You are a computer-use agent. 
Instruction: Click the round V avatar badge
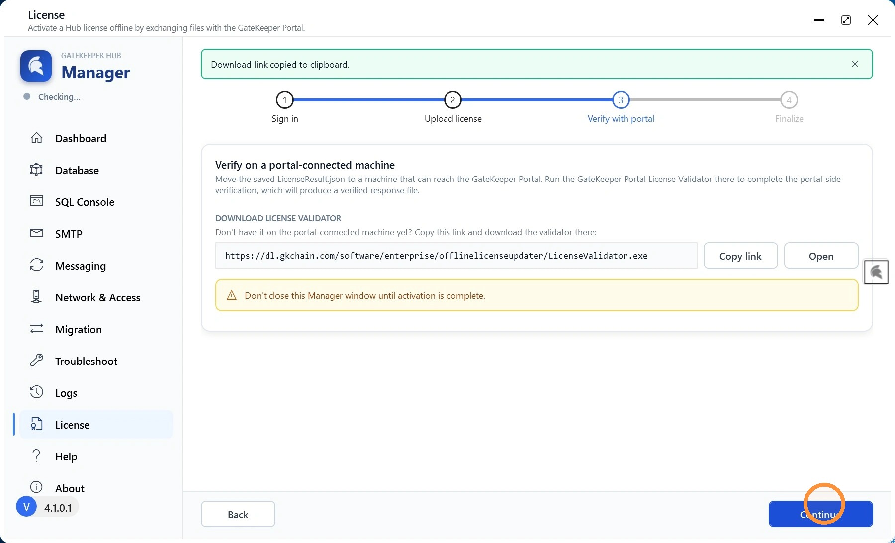(x=26, y=507)
